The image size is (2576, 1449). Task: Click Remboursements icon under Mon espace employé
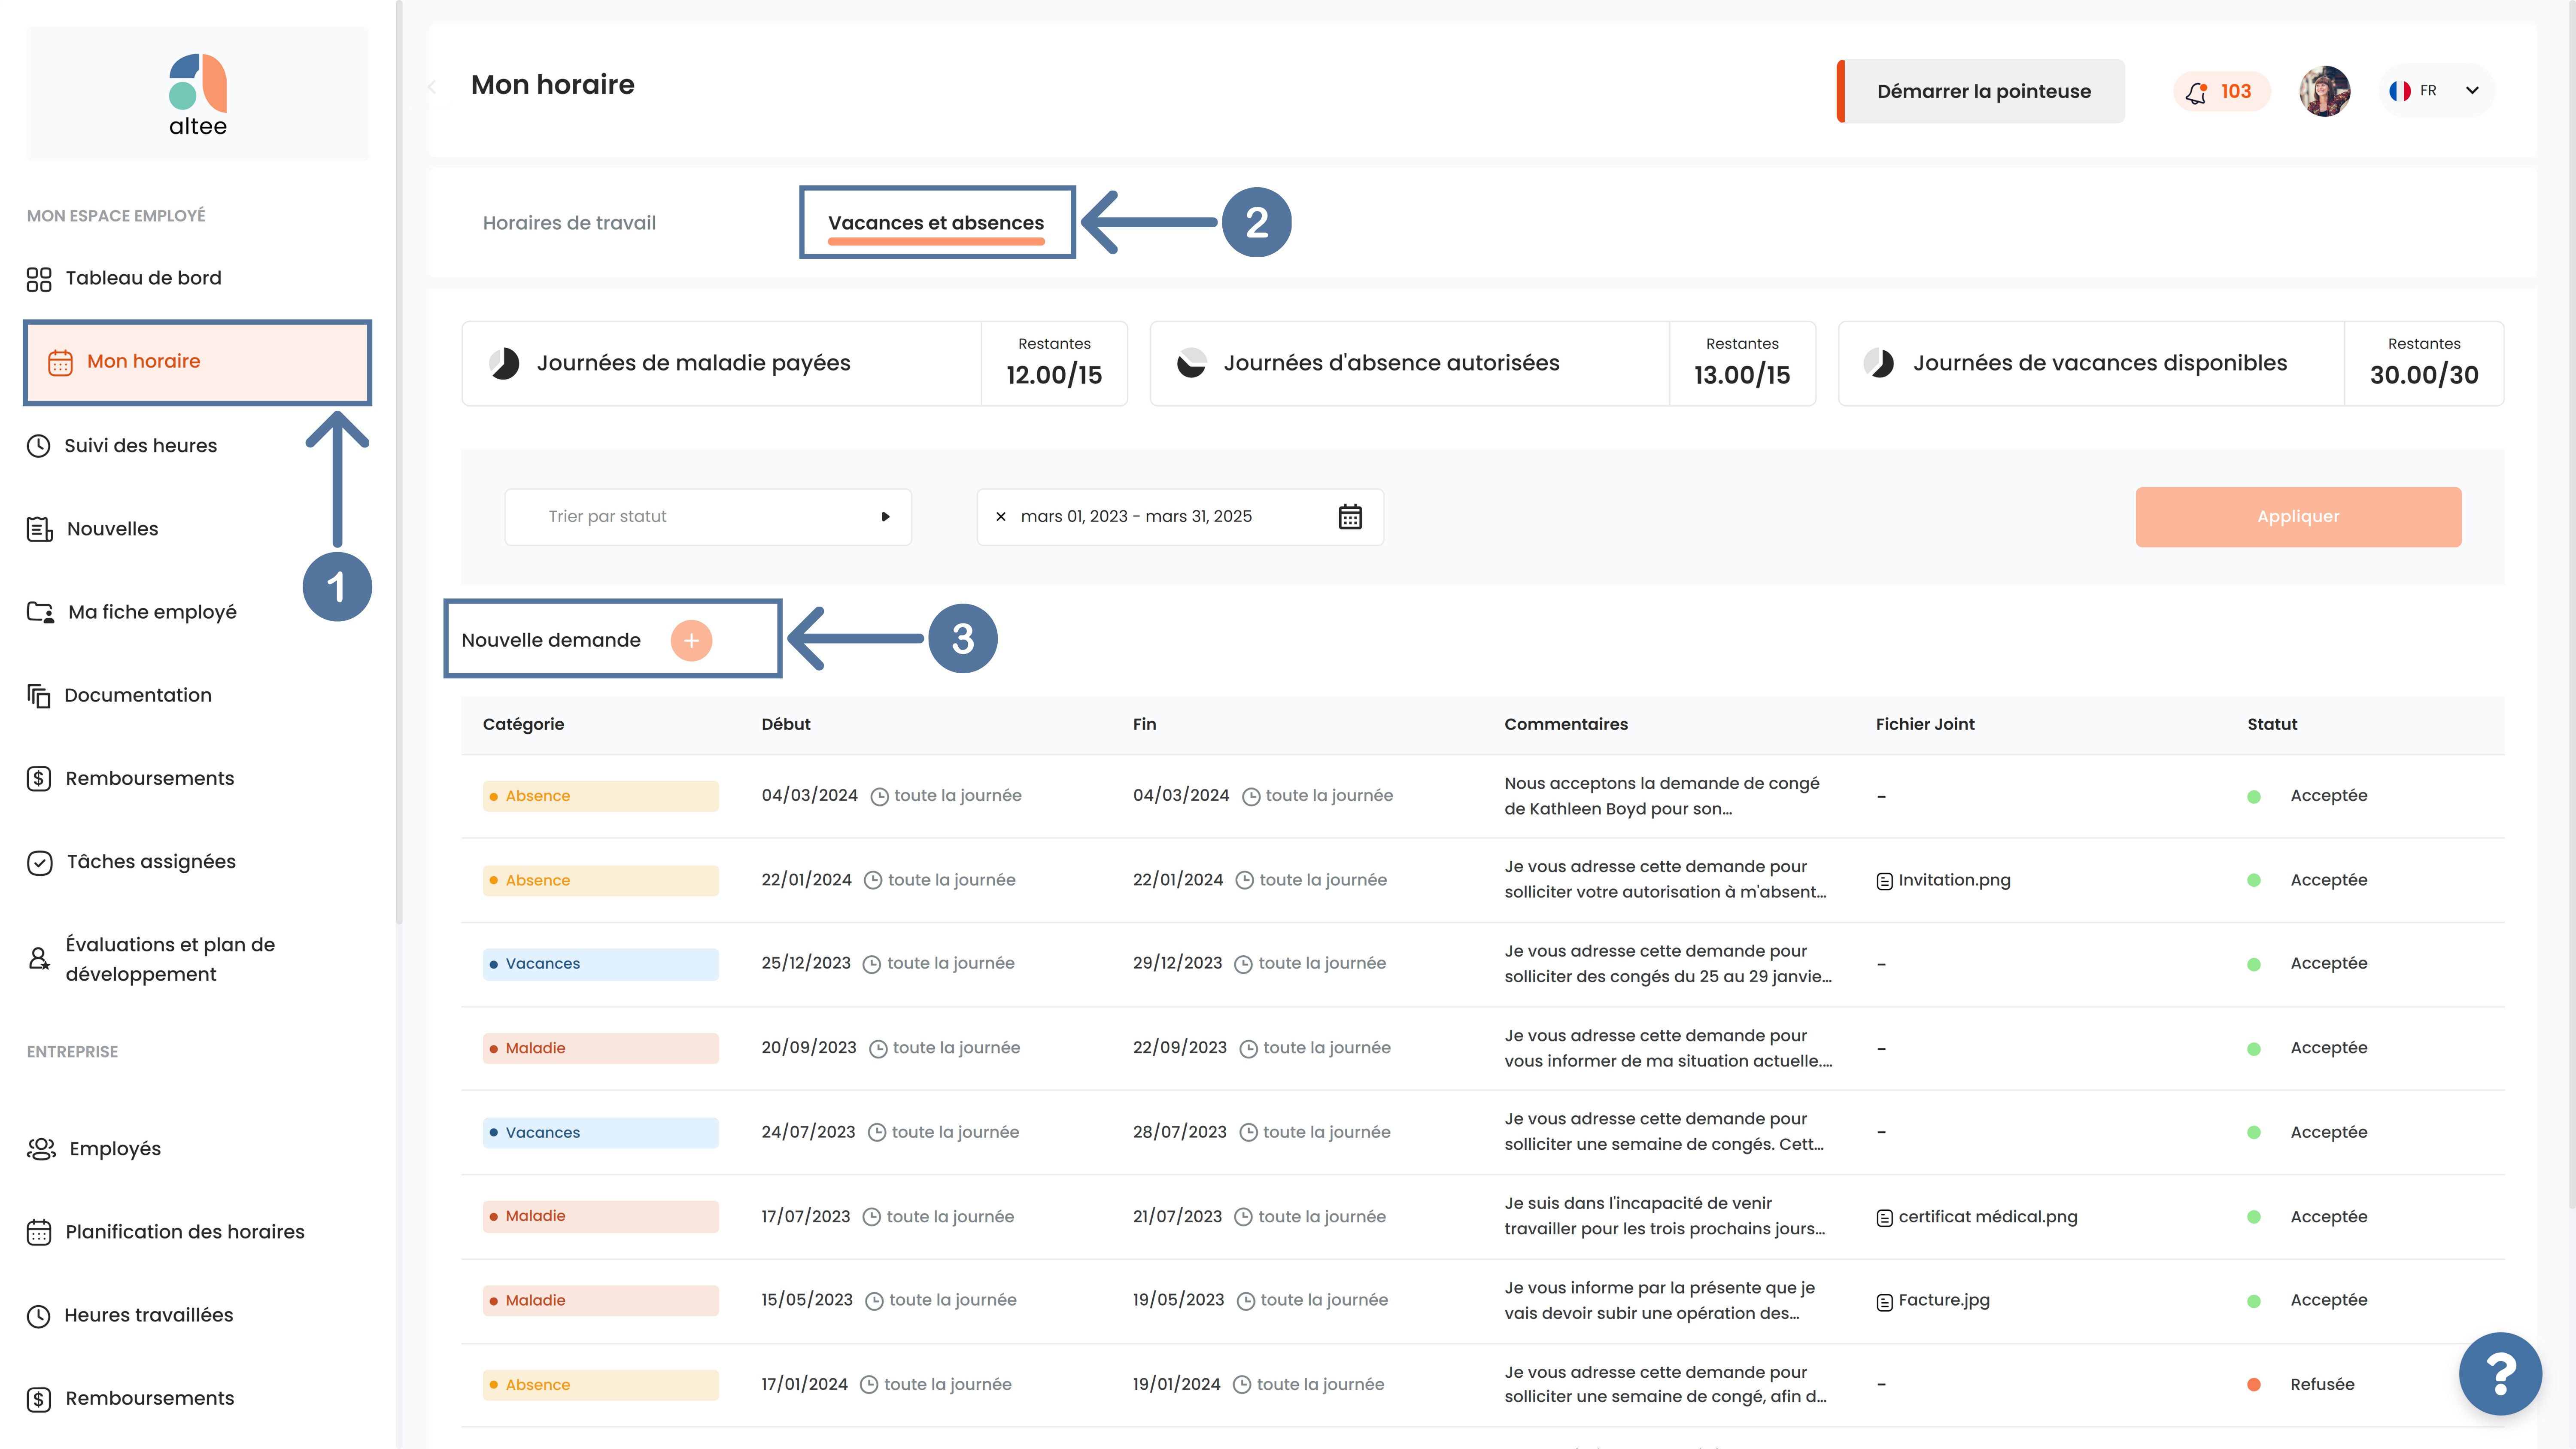click(x=38, y=779)
